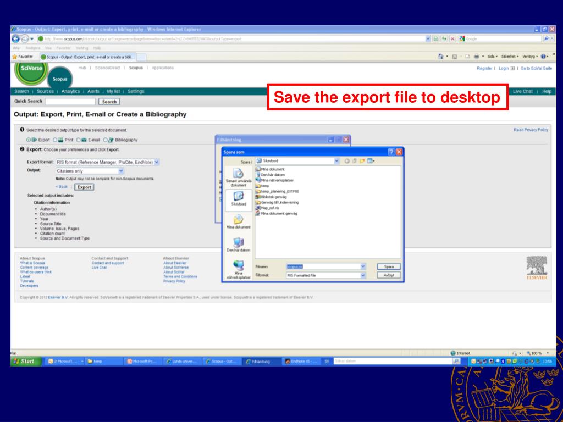Open the Alerts menu item
This screenshot has width=563, height=422.
[93, 92]
